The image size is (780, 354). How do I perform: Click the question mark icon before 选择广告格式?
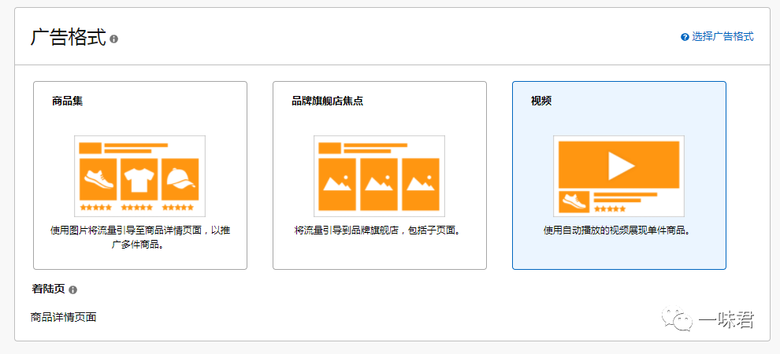(x=685, y=37)
